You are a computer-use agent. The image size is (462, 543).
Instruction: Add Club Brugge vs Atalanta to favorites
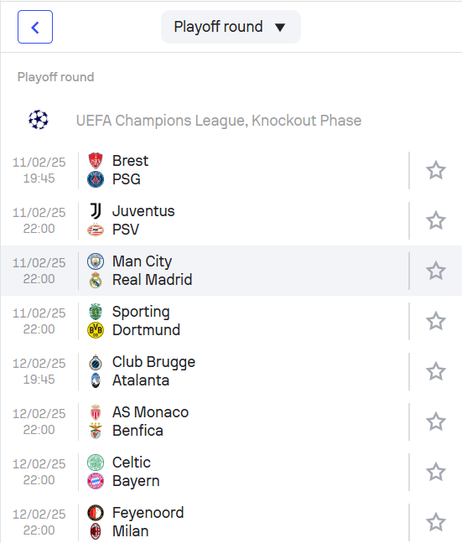coord(436,371)
